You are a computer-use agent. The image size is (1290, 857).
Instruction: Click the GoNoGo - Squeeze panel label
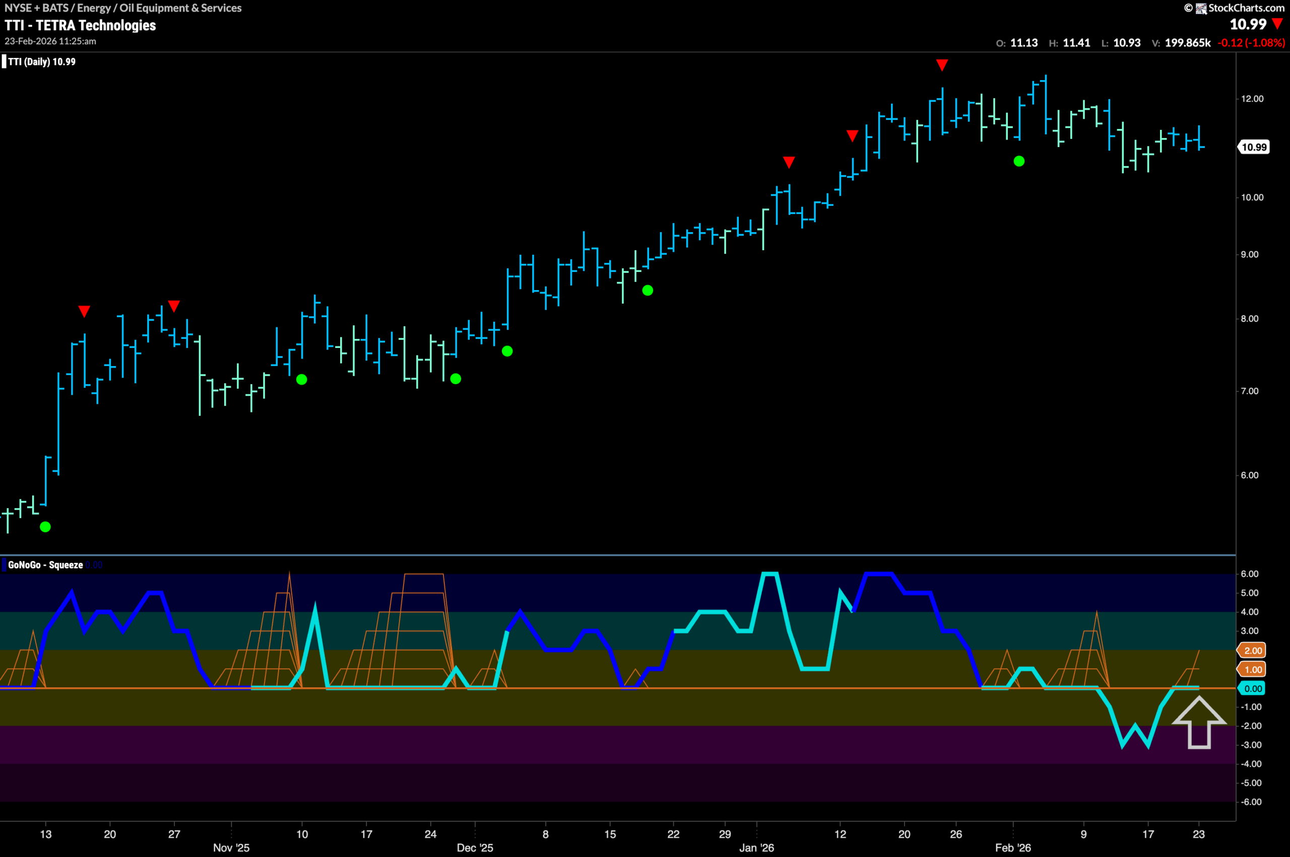click(45, 565)
